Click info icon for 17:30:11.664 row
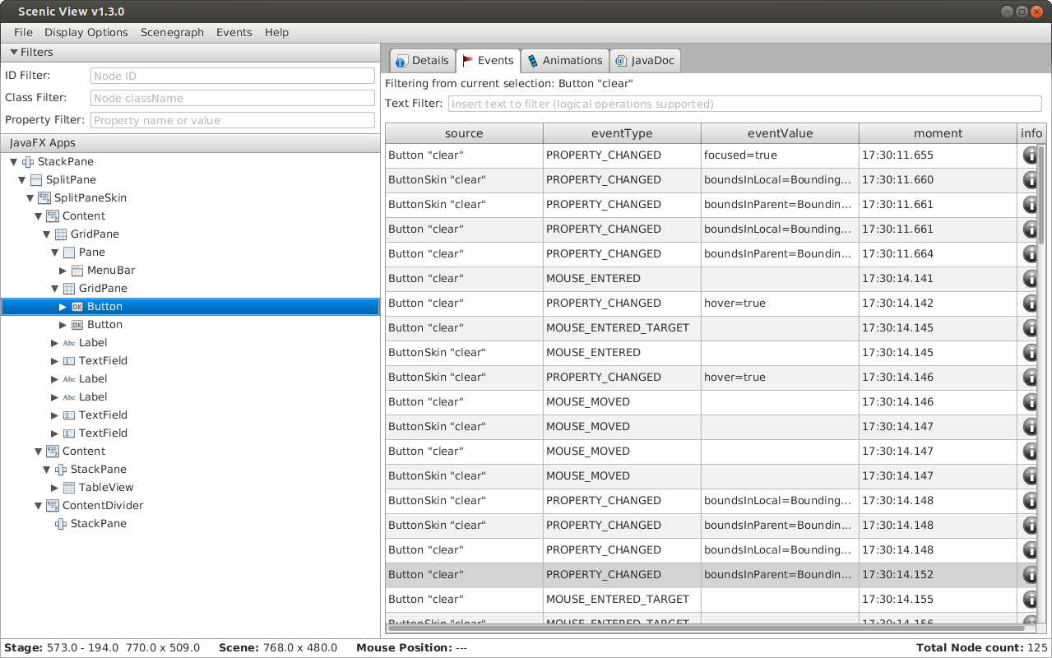Screen dimensions: 1052x658 [x=1031, y=254]
